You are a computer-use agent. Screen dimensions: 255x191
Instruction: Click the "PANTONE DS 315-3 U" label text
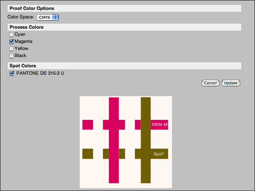pos(40,73)
